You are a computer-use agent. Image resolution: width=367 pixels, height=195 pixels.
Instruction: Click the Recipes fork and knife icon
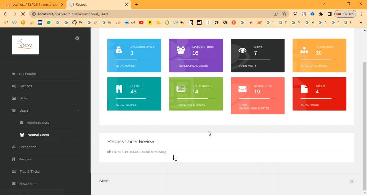(119, 89)
